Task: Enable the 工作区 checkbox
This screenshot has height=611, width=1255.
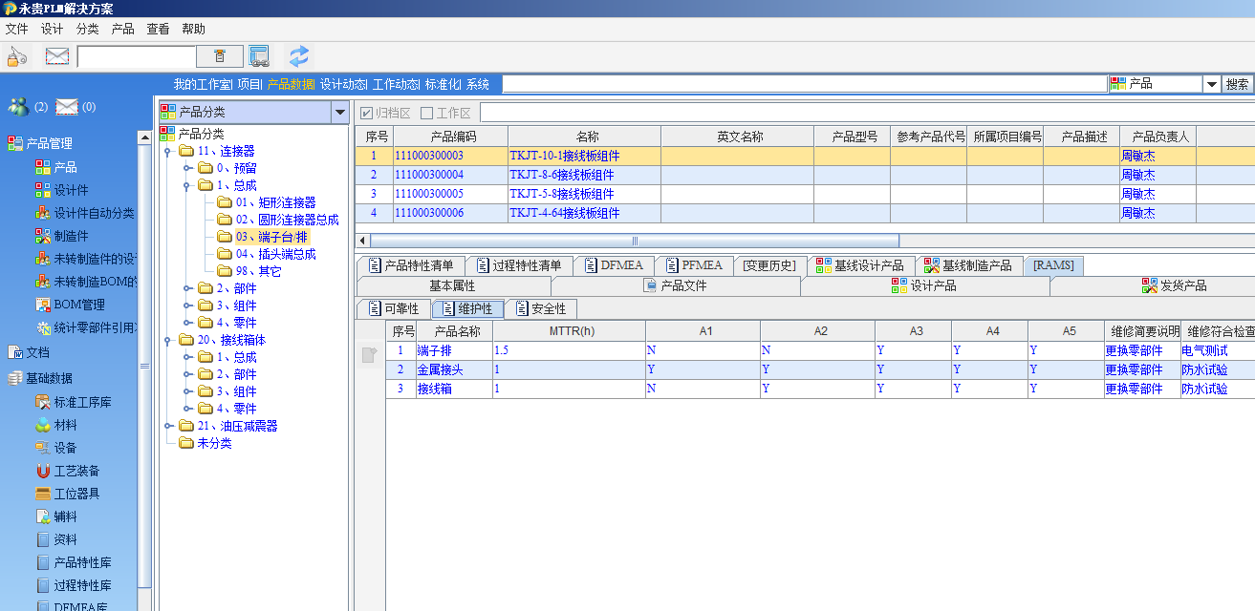Action: (x=427, y=114)
